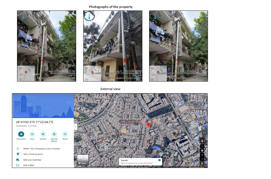271x179 pixels.
Task: Zoom in with the plus button
Action: coord(202,155)
